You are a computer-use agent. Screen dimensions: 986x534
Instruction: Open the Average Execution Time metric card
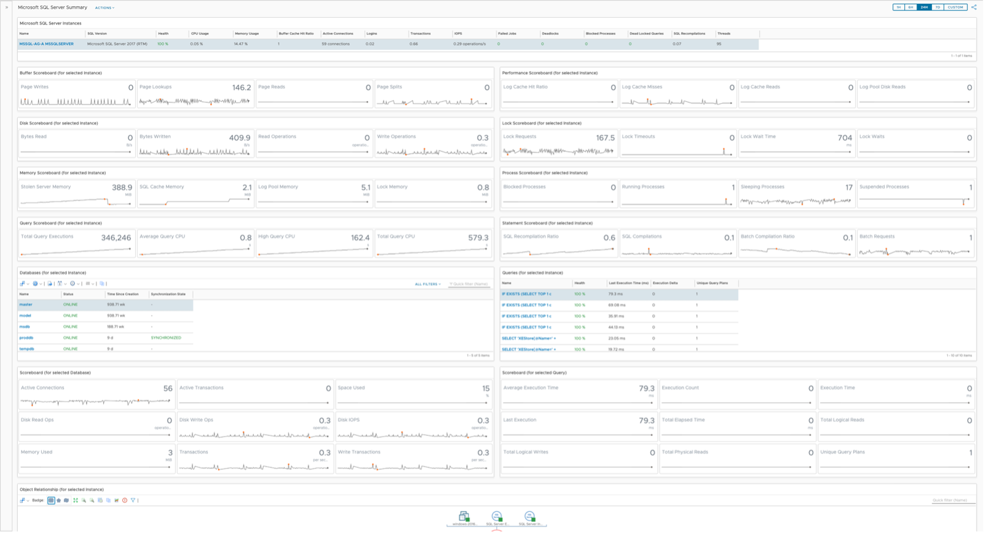coord(579,395)
